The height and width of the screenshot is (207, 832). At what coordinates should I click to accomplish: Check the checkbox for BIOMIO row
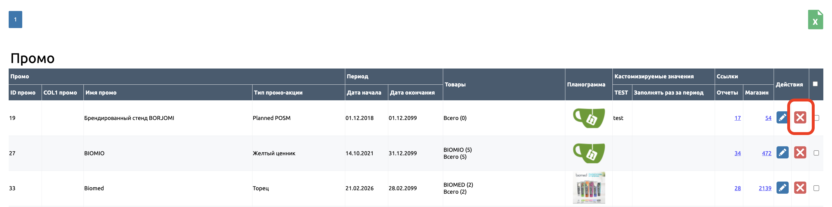tap(816, 153)
